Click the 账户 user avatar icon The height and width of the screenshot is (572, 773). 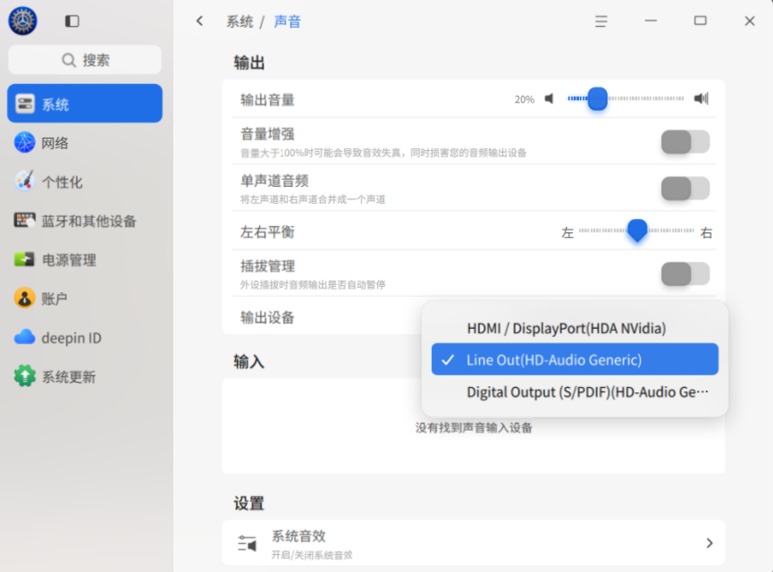coord(25,299)
